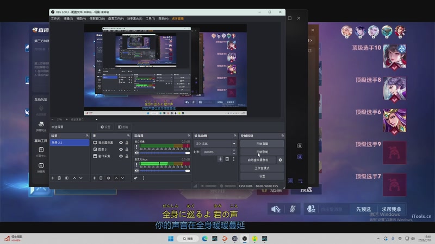
Task: Mute the 麦克风/Aux speaker icon
Action: pos(136,171)
